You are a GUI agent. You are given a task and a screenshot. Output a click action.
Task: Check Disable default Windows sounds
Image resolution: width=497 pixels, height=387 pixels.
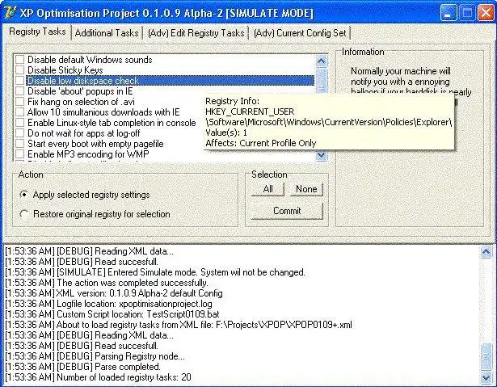coord(20,59)
